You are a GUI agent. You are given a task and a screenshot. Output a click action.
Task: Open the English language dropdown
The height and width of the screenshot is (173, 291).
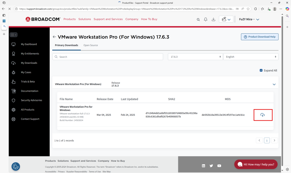tap(251, 57)
